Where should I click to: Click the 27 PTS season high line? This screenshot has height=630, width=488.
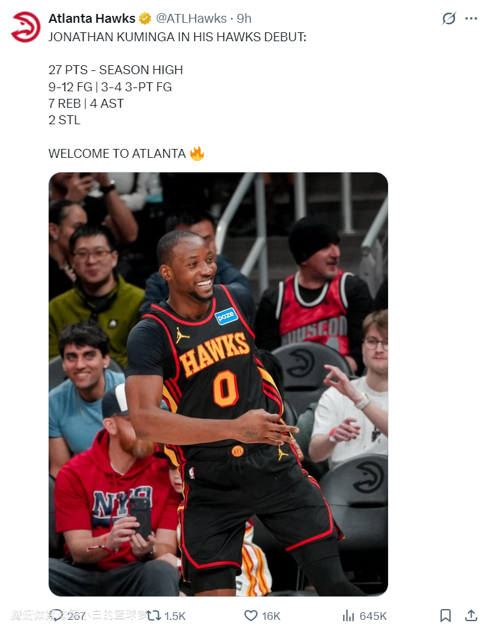[x=116, y=70]
